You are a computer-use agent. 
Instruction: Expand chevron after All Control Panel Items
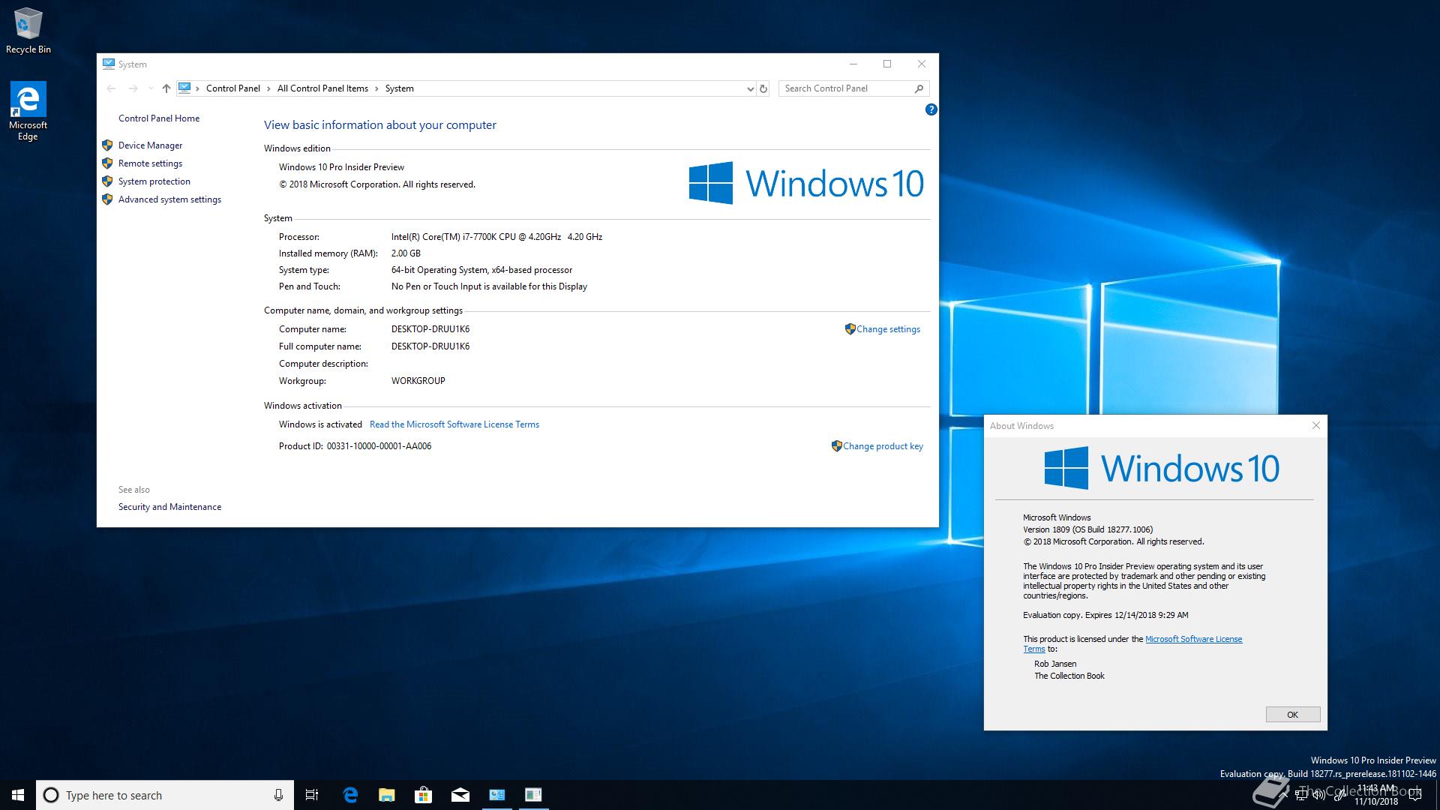pyautogui.click(x=376, y=88)
